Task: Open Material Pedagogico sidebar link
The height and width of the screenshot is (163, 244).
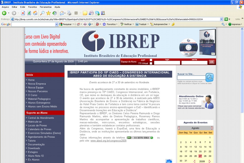Action: pos(39,99)
